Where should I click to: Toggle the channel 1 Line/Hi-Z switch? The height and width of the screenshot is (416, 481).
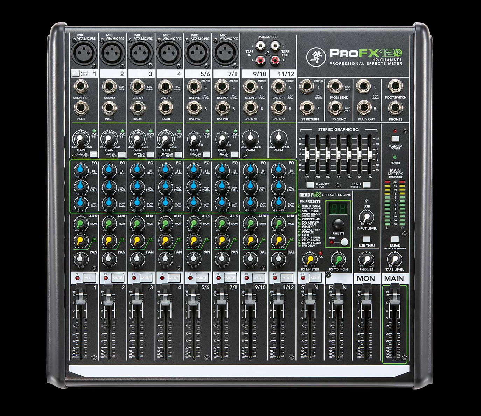point(75,74)
